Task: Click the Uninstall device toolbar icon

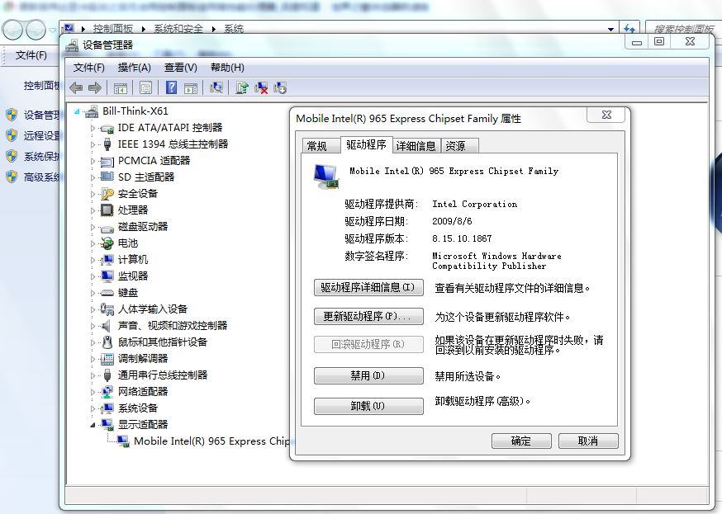Action: 280,87
